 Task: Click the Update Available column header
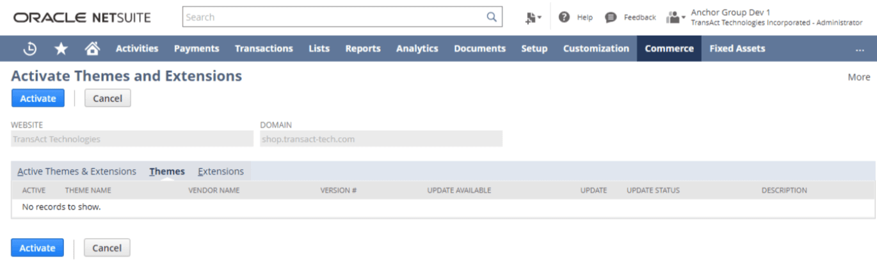tap(459, 190)
